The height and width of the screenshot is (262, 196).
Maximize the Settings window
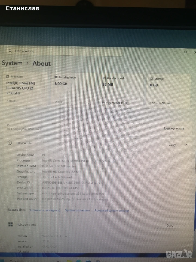coord(185,52)
